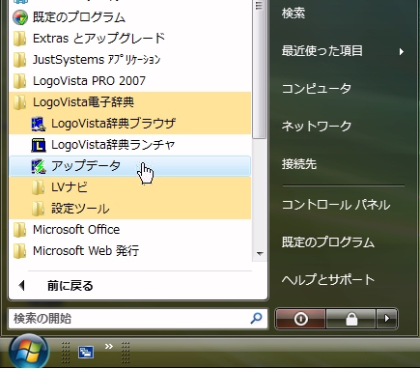Open the LogoVista辞典ランチャ icon

(x=39, y=145)
